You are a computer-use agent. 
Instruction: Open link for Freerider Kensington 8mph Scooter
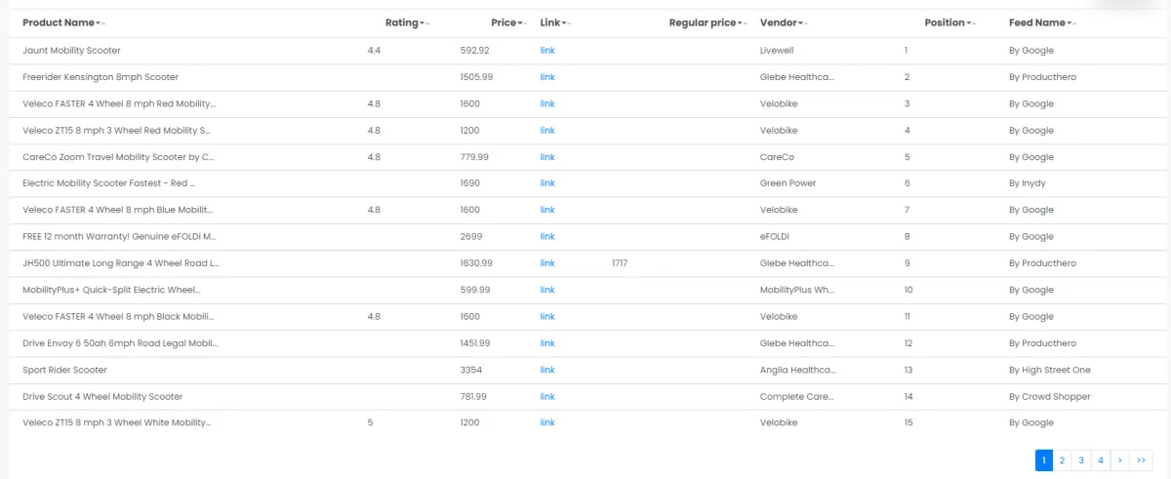click(x=547, y=77)
